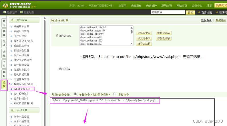
Task: Open 会员中心 in top navigation
Action: pos(197,5)
